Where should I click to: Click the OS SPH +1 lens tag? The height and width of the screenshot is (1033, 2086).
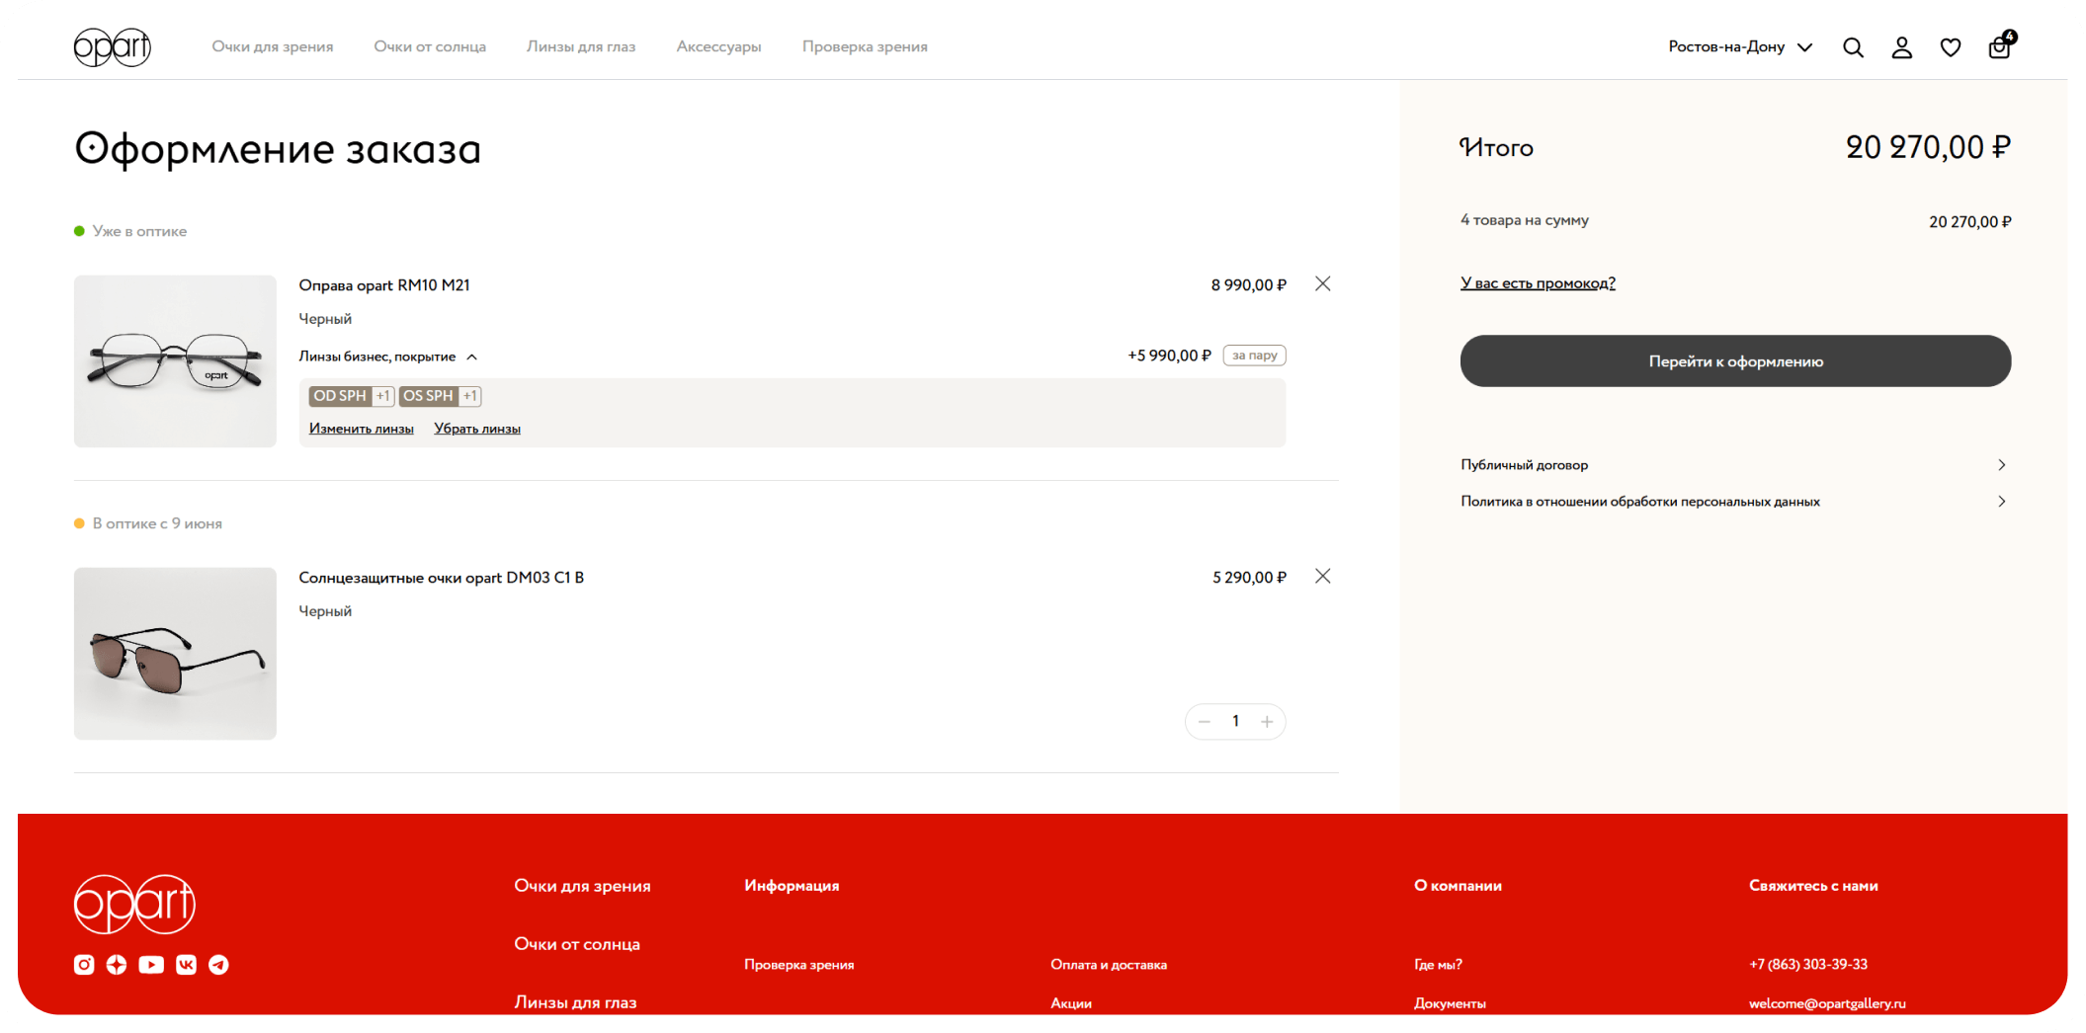coord(440,396)
